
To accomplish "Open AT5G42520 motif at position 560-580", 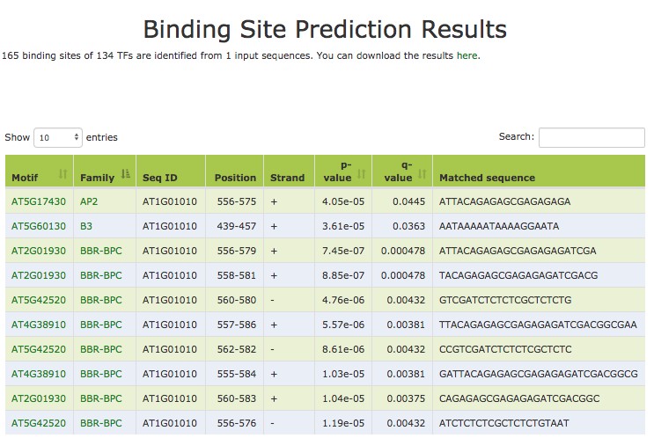I will [39, 300].
